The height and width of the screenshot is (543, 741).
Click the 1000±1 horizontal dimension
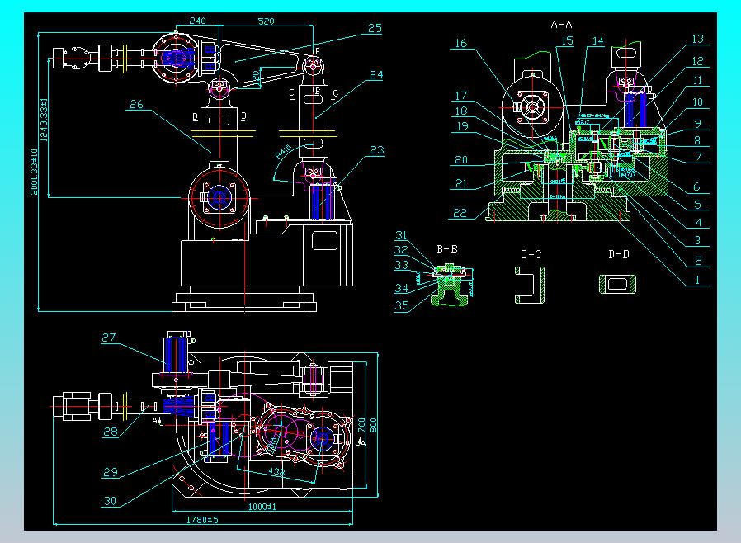pyautogui.click(x=262, y=507)
